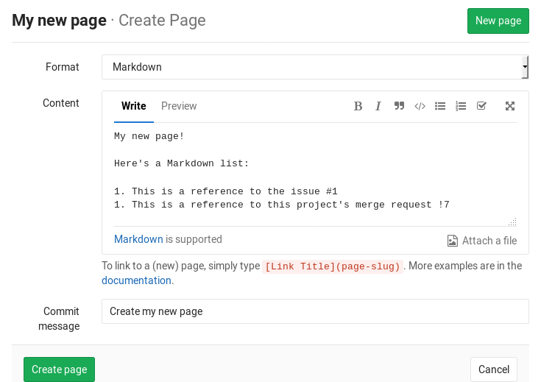Open the Markdown help link
Viewport: 541px width, 382px height.
138,239
